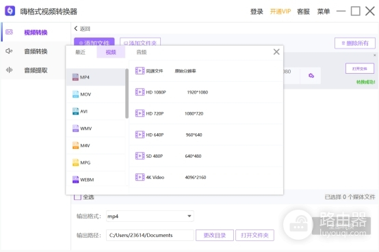Select the 4096*2160 resolution text

point(196,177)
